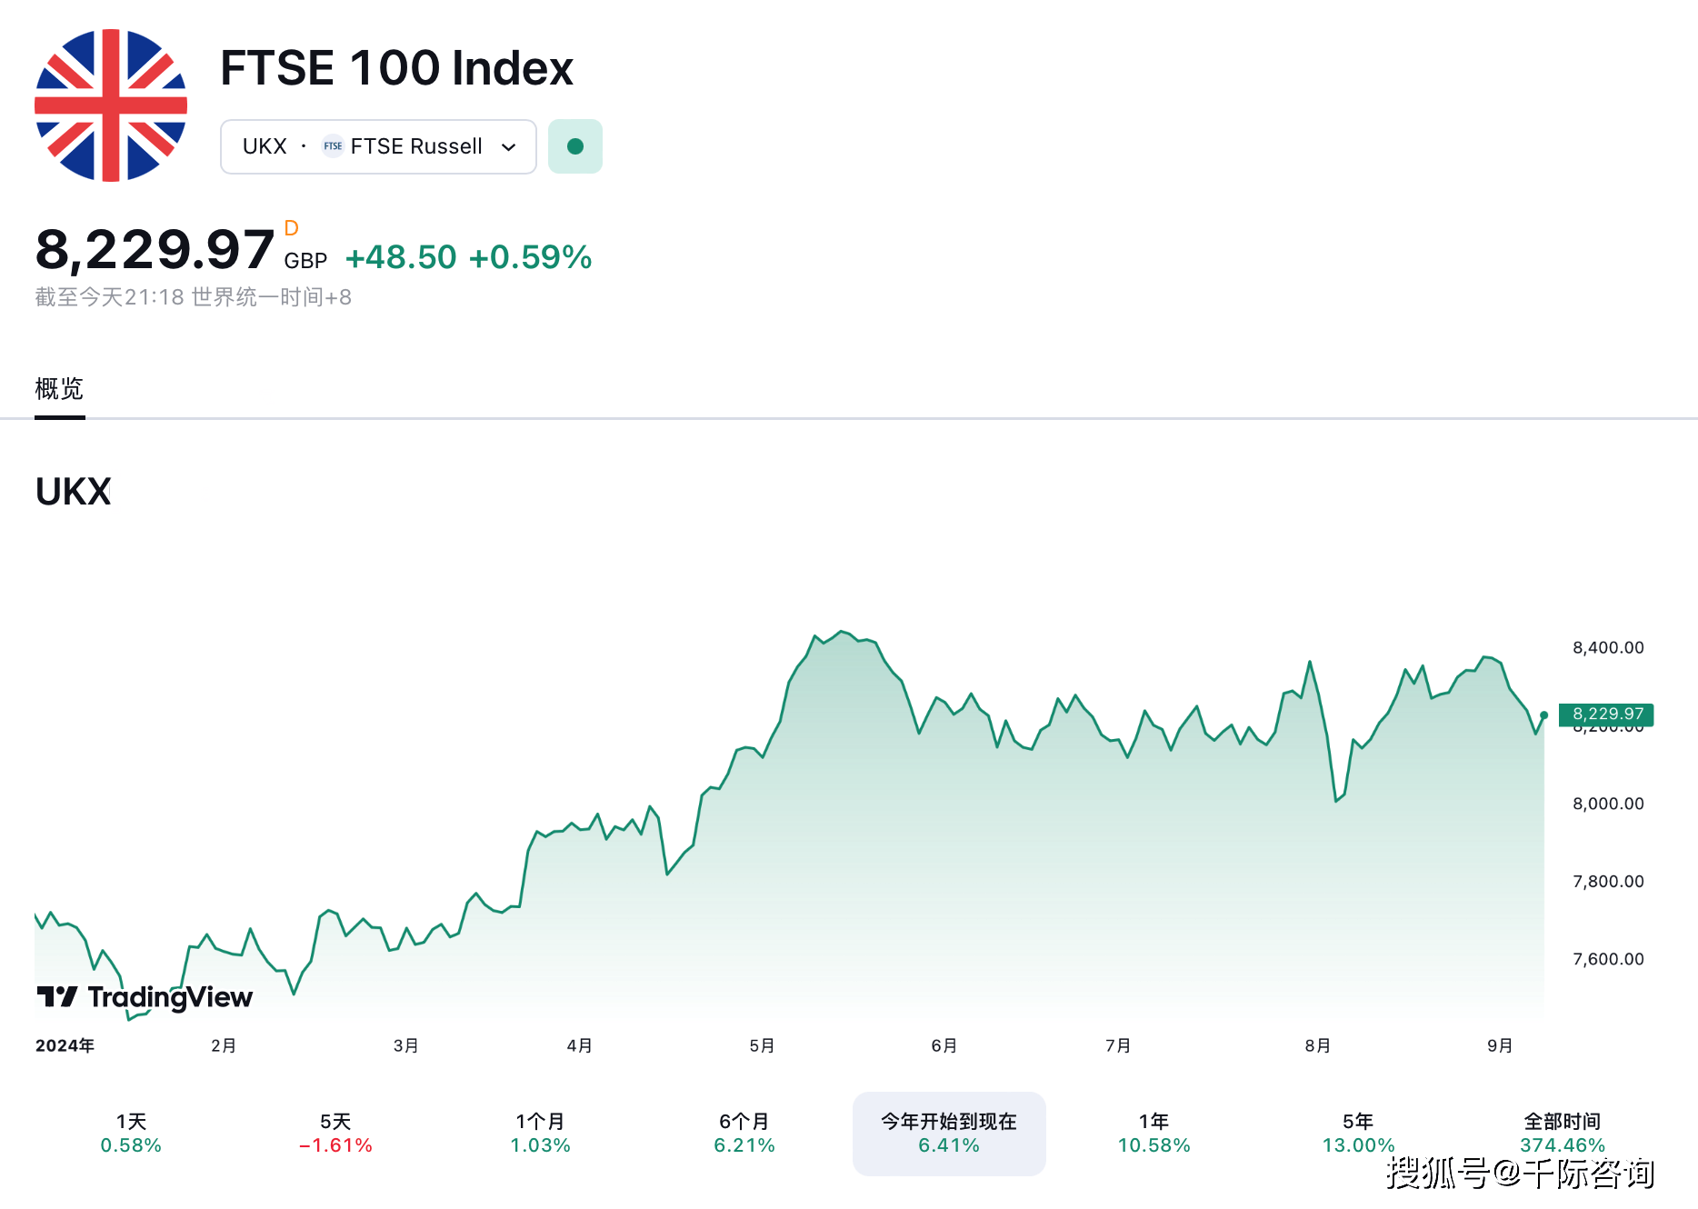Select the 全部时间 all-time range
This screenshot has height=1209, width=1698.
click(1563, 1134)
